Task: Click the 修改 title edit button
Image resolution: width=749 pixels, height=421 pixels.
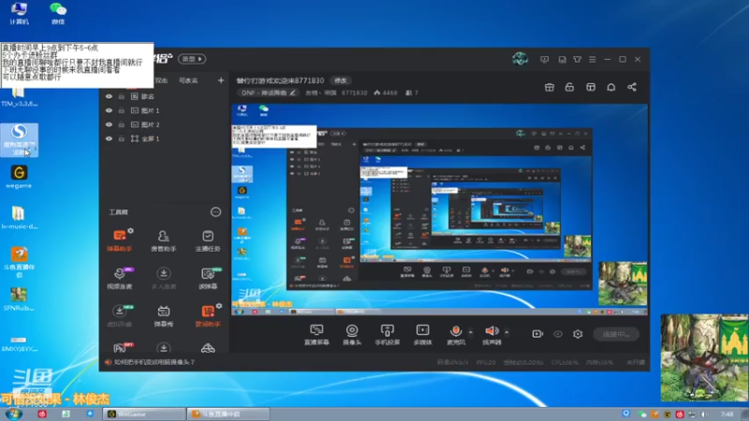Action: click(x=341, y=80)
